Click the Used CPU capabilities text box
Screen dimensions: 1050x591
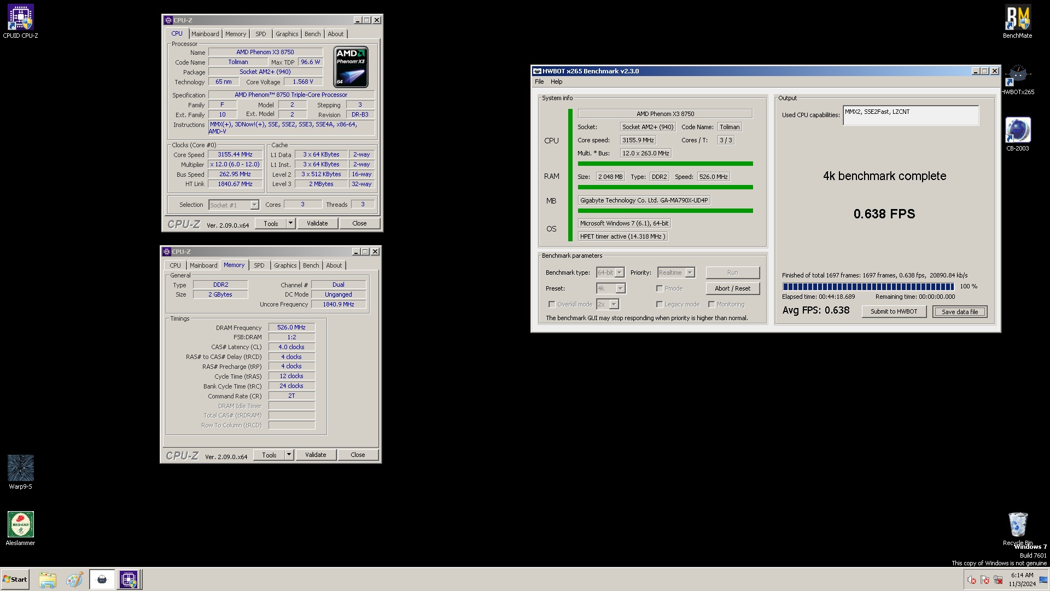(x=911, y=115)
